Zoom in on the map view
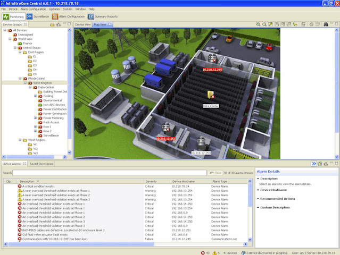 coord(258,24)
